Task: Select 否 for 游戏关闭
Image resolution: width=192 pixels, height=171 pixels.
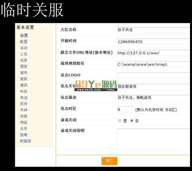Action: (x=132, y=121)
